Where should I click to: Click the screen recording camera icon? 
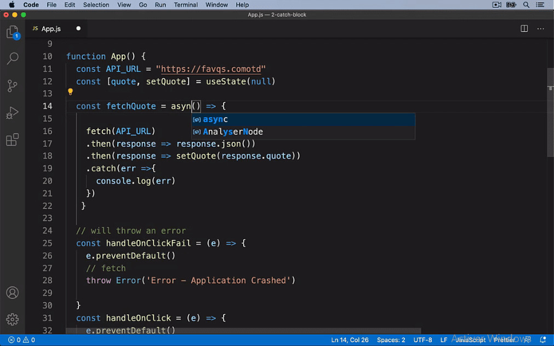tap(497, 4)
